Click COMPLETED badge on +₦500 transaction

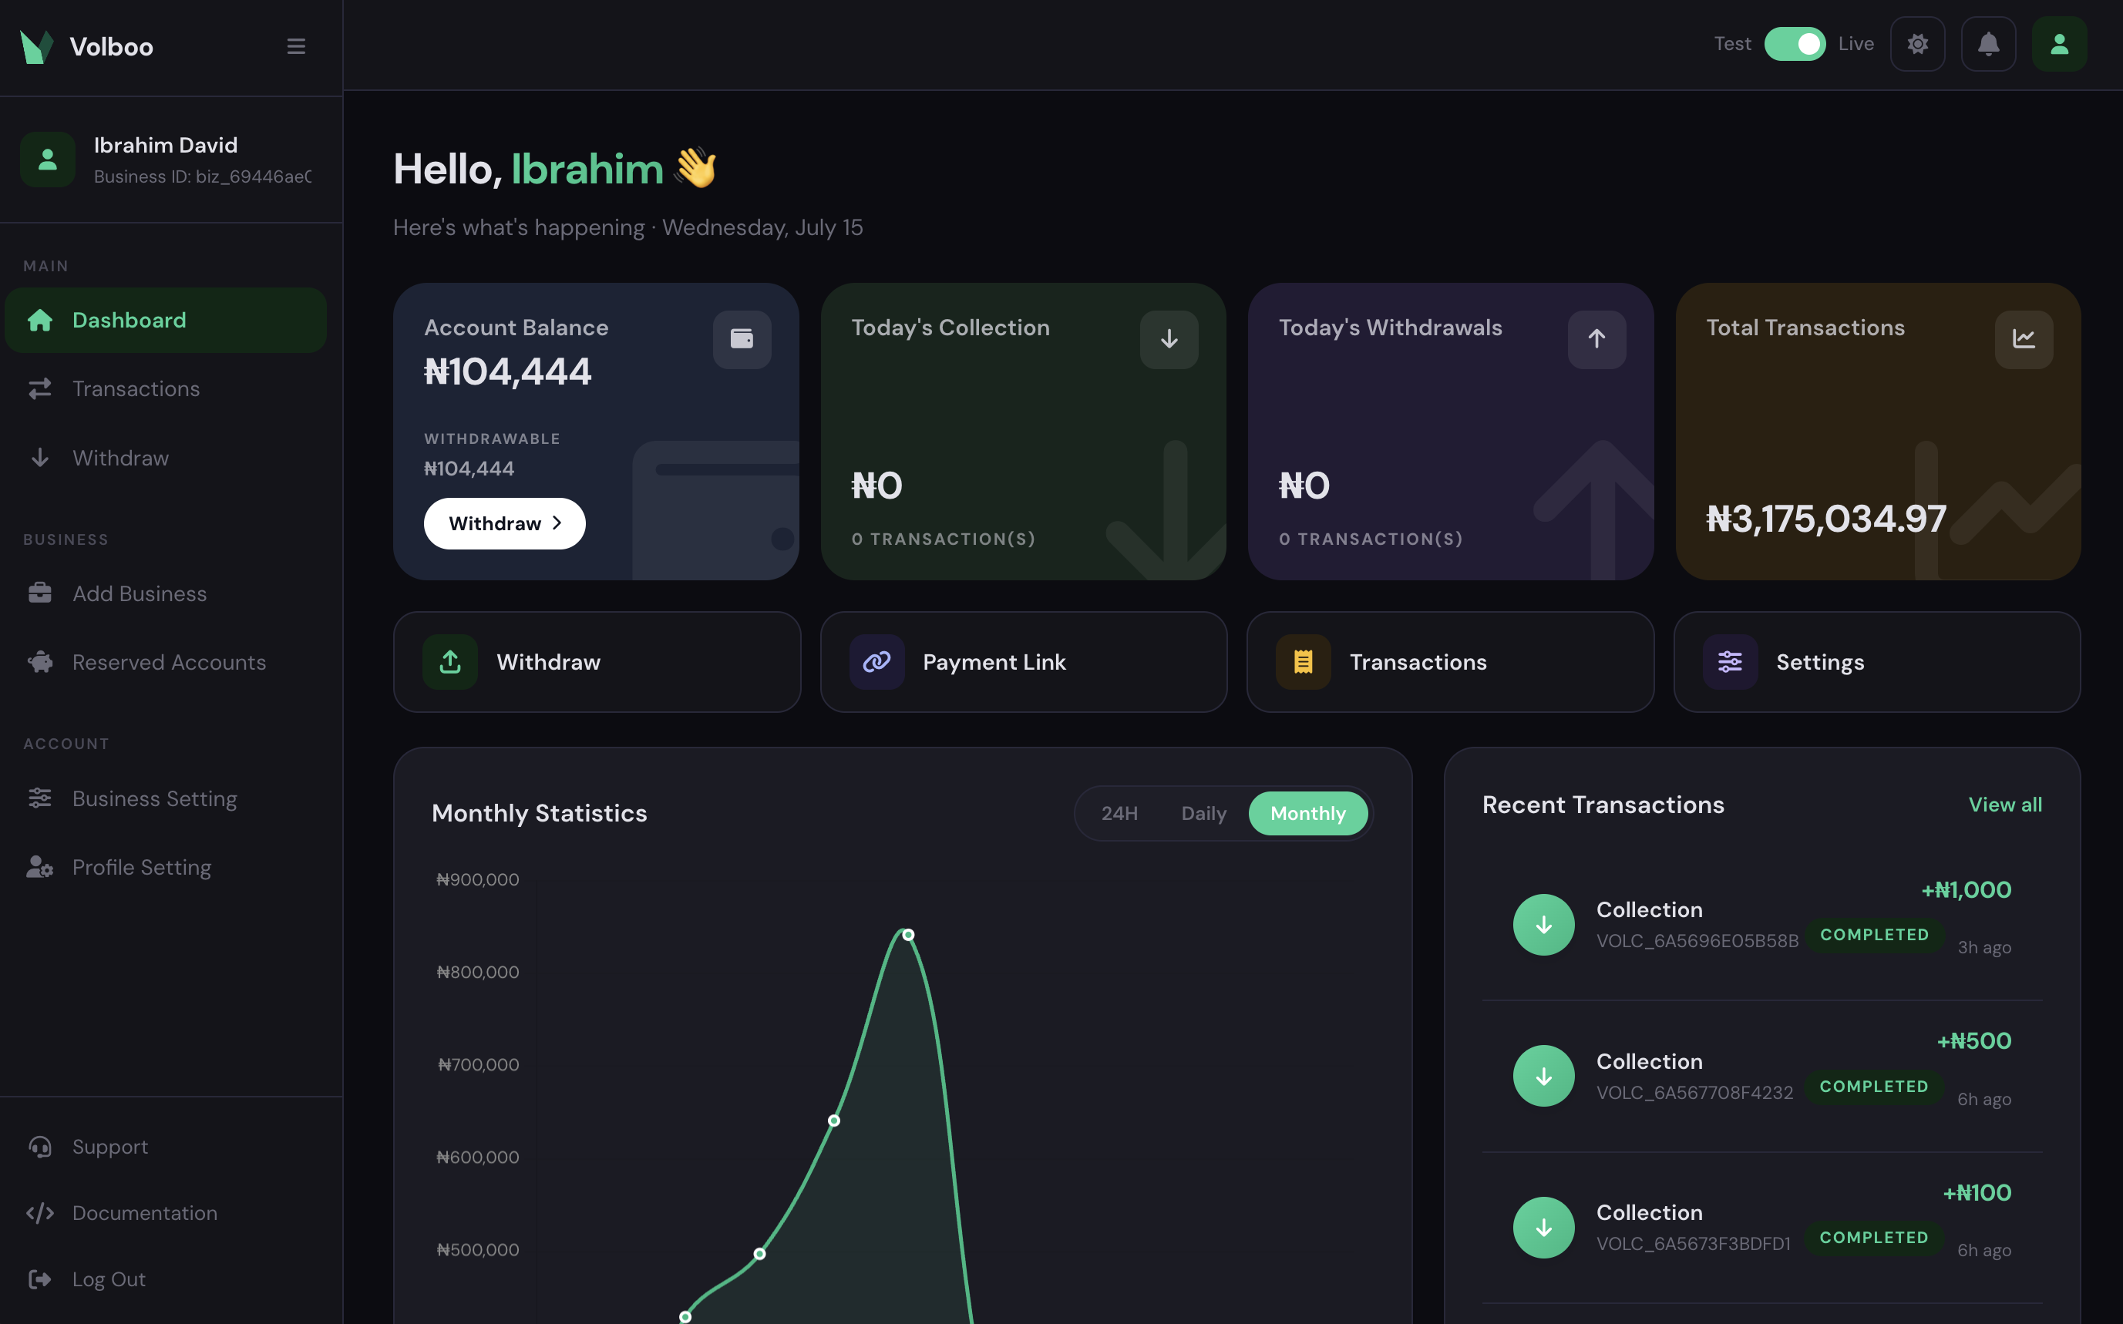coord(1873,1087)
